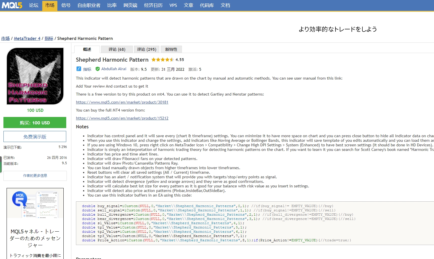Open product/15212 full MT4 link
This screenshot has height=259, width=434.
[x=122, y=118]
